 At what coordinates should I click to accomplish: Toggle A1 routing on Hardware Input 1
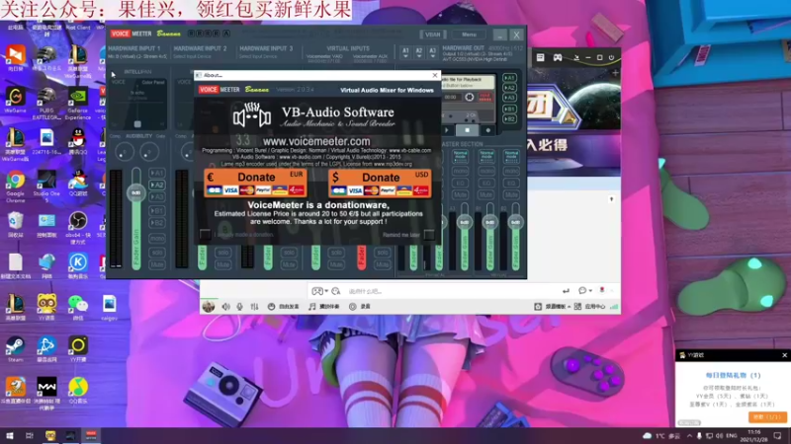point(157,173)
